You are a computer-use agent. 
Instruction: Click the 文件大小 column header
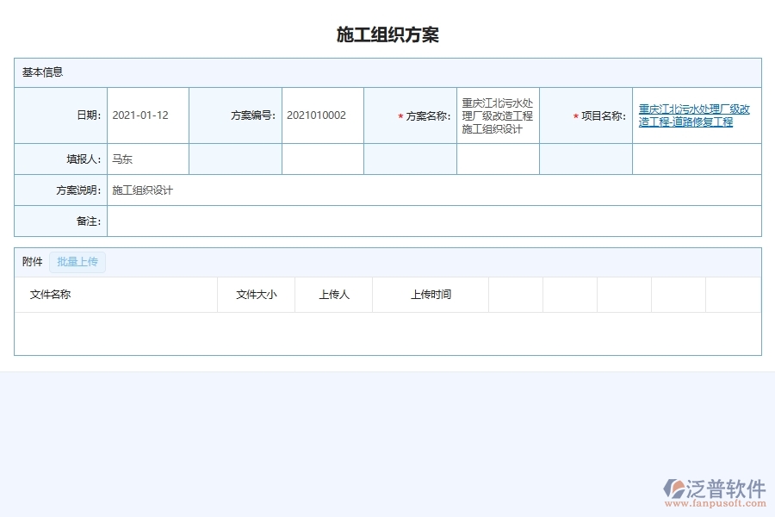pos(256,294)
